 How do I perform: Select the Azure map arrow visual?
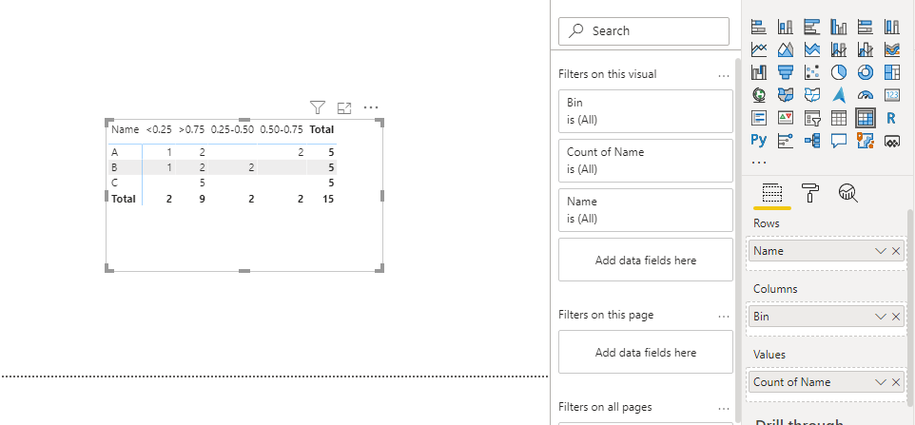pos(839,94)
